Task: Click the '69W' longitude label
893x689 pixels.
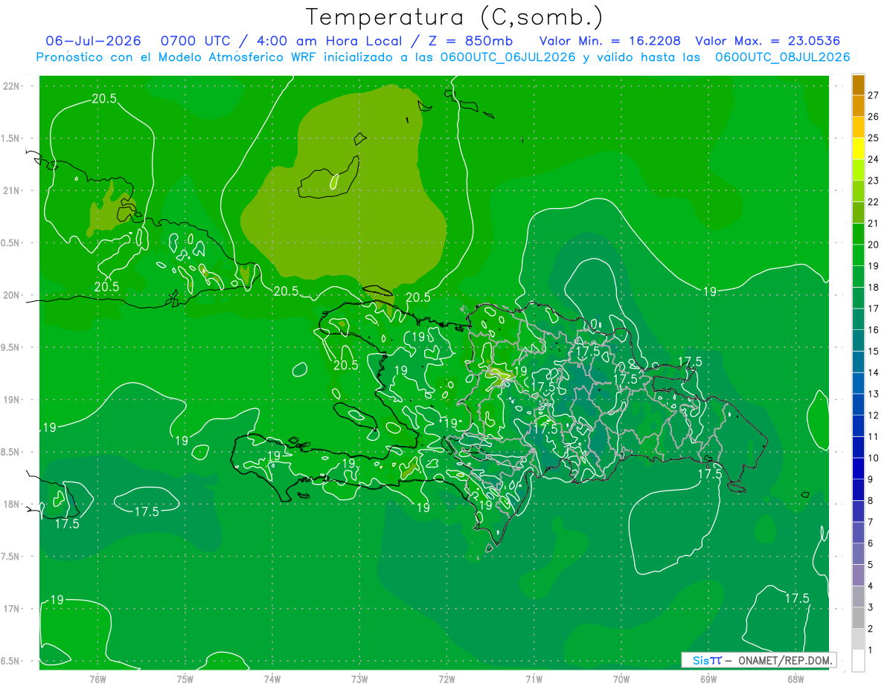Action: [708, 679]
